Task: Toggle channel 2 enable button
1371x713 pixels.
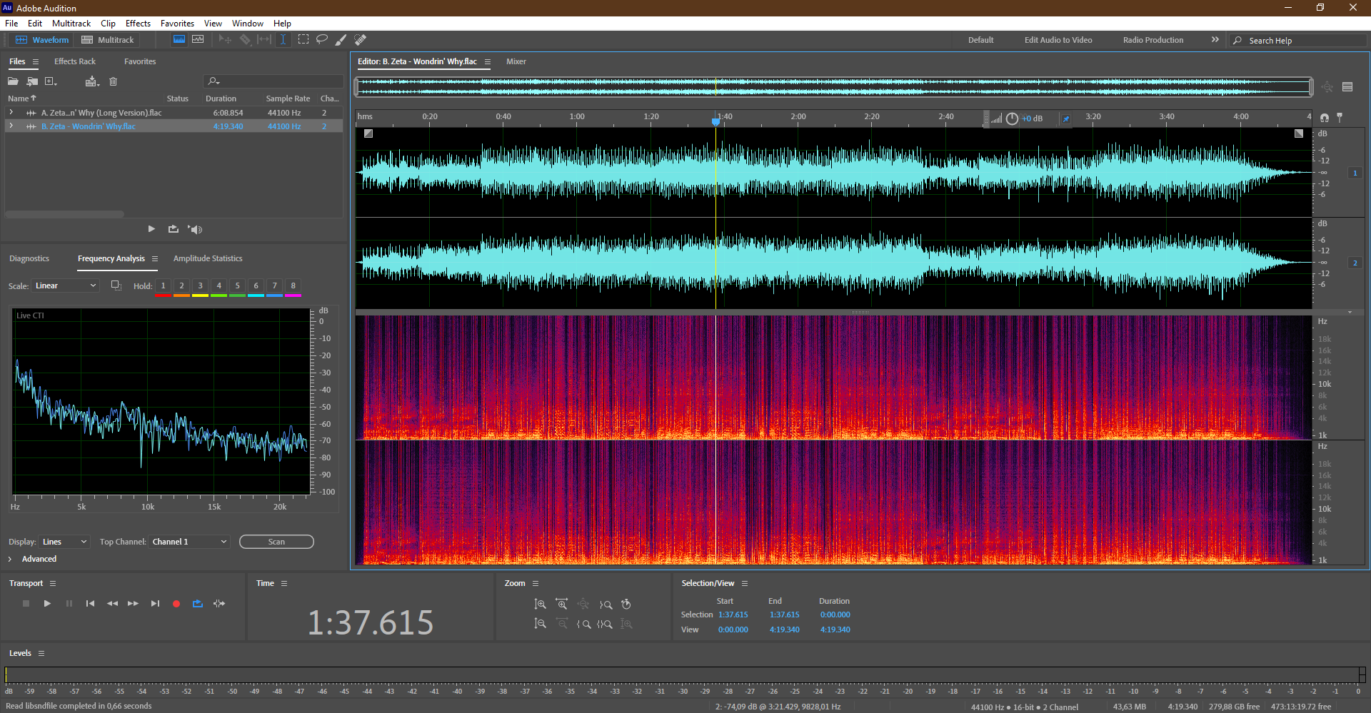Action: pos(1355,263)
